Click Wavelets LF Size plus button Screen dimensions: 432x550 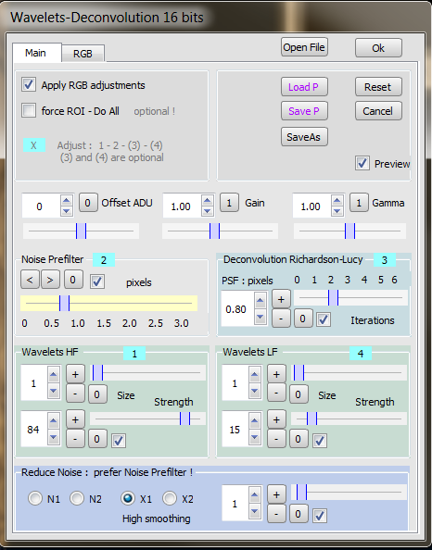click(276, 374)
